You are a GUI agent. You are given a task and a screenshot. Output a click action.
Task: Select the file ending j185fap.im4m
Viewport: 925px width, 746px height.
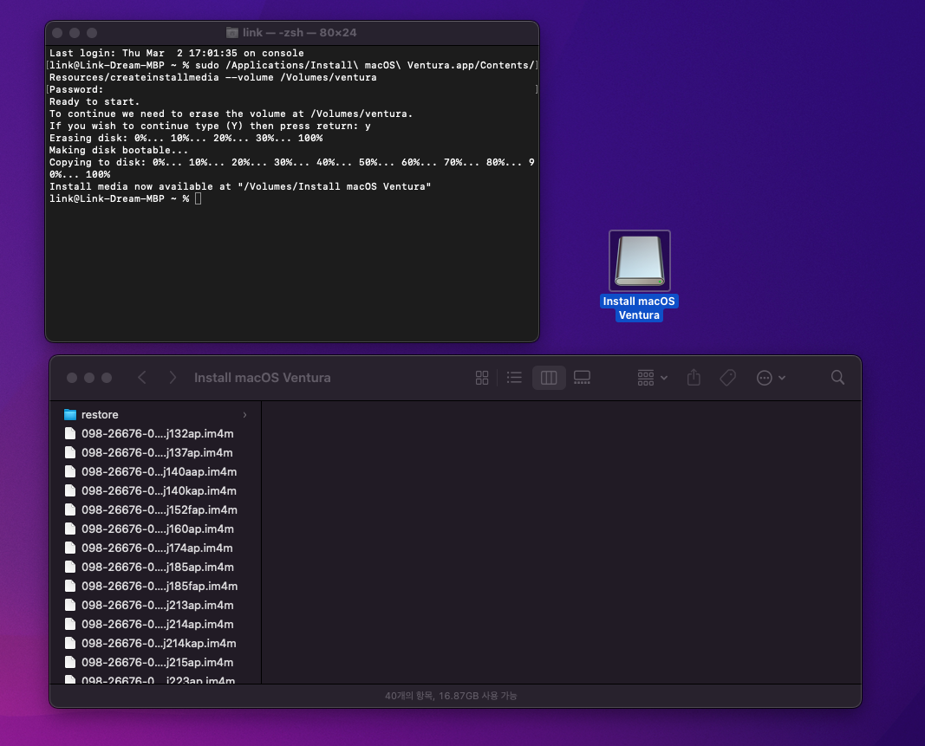pyautogui.click(x=156, y=587)
